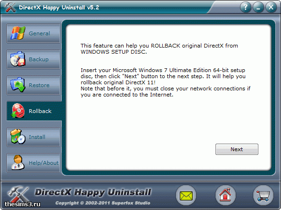
Task: Click the large hammer logo in footer
Action: [18, 194]
